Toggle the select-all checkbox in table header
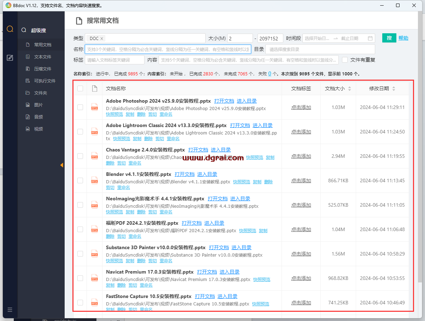 (x=80, y=88)
